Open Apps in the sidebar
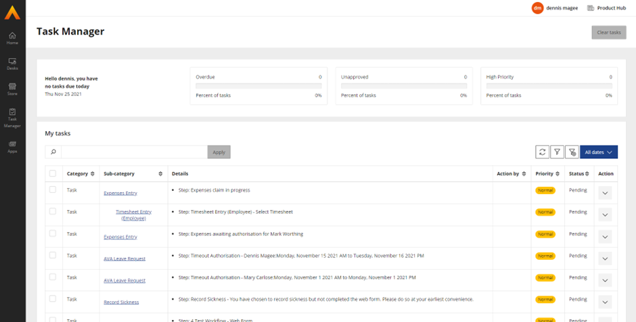Image resolution: width=636 pixels, height=322 pixels. pos(12,147)
